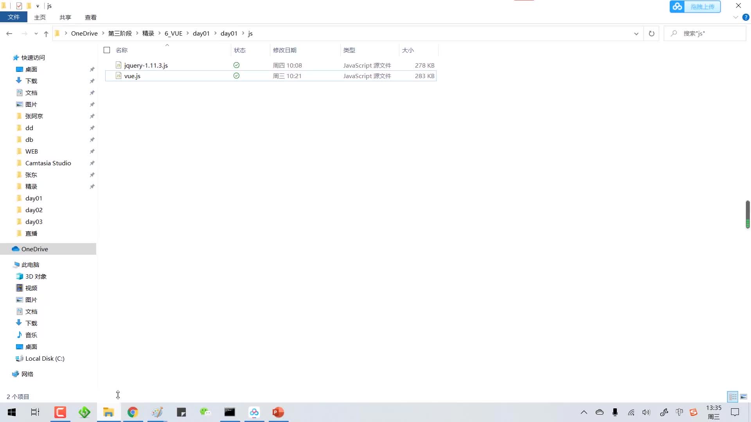
Task: Navigate to 第三阶段 in breadcrumb
Action: click(120, 33)
